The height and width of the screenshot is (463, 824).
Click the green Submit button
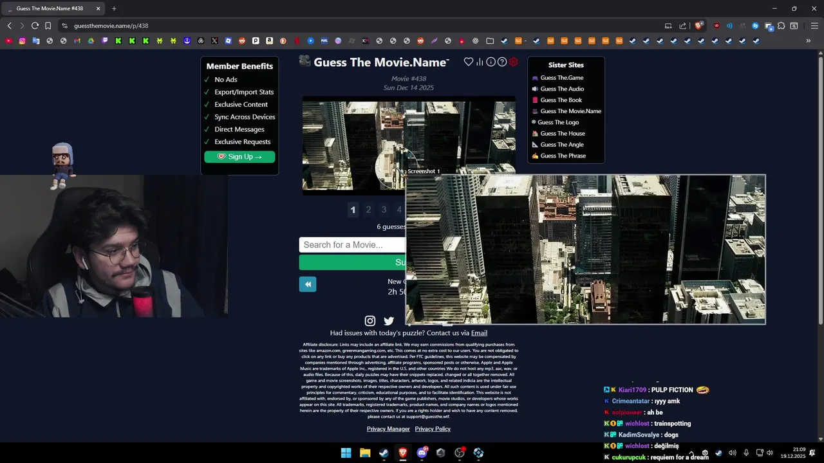click(353, 262)
